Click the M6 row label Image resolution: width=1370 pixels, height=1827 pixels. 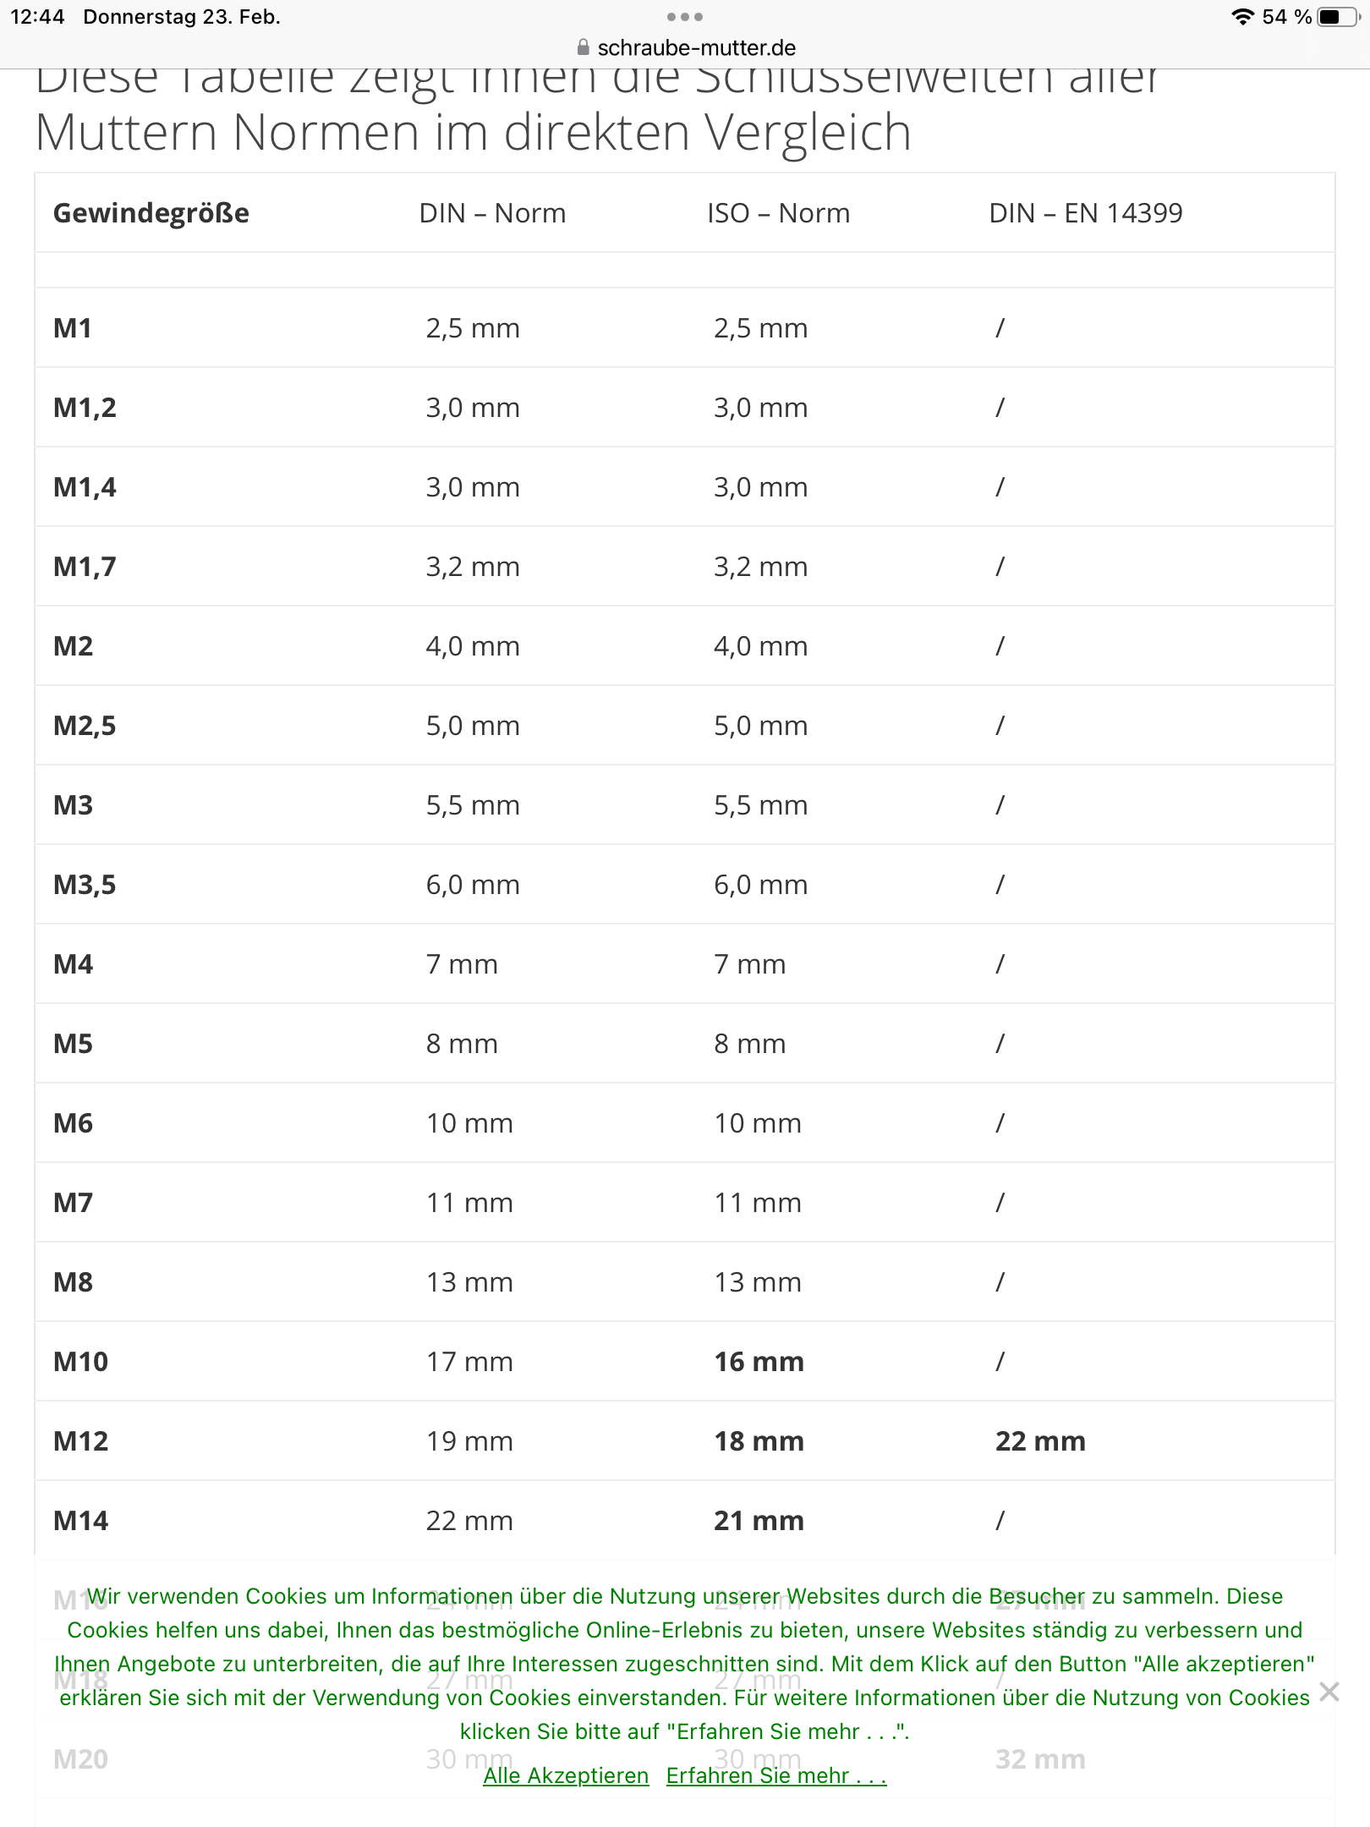pos(74,1123)
